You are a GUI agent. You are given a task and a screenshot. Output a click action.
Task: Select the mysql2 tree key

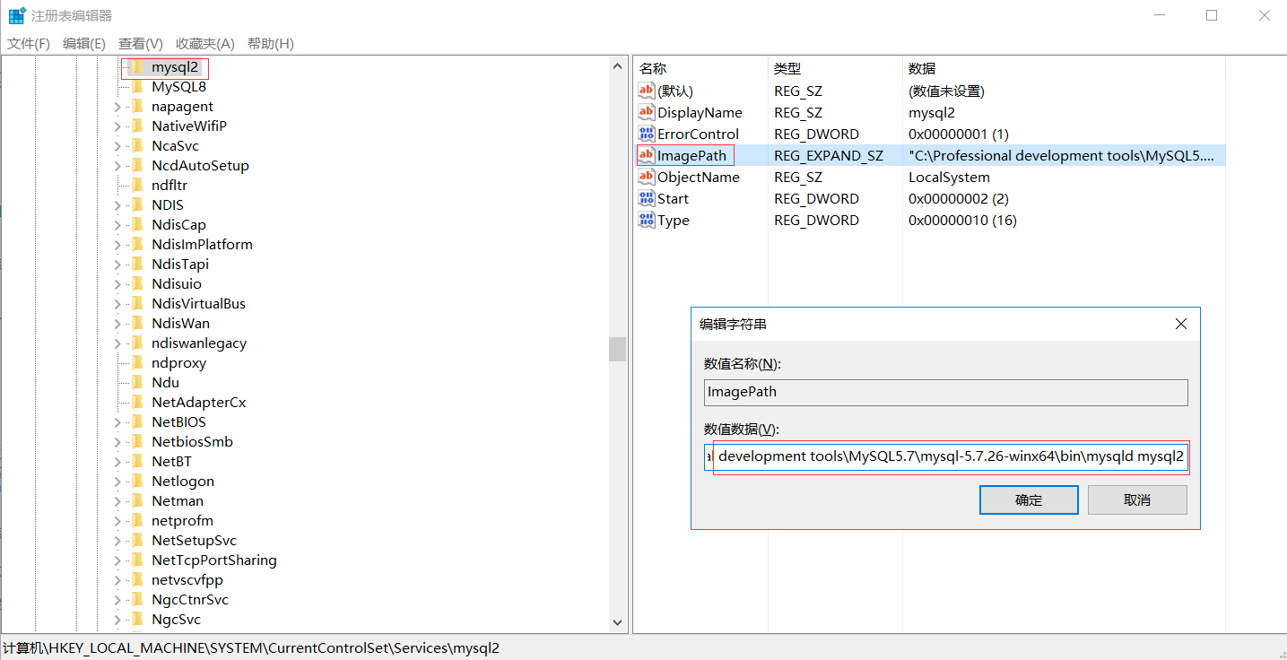[175, 67]
